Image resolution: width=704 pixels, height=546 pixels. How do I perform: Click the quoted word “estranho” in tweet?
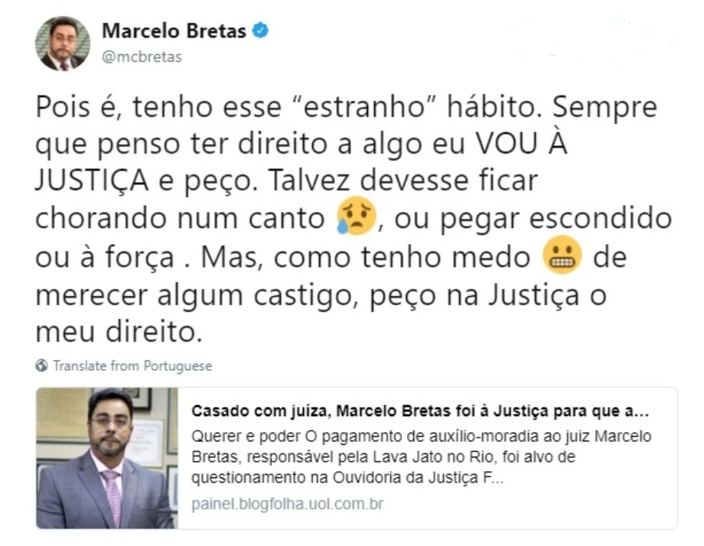364,107
